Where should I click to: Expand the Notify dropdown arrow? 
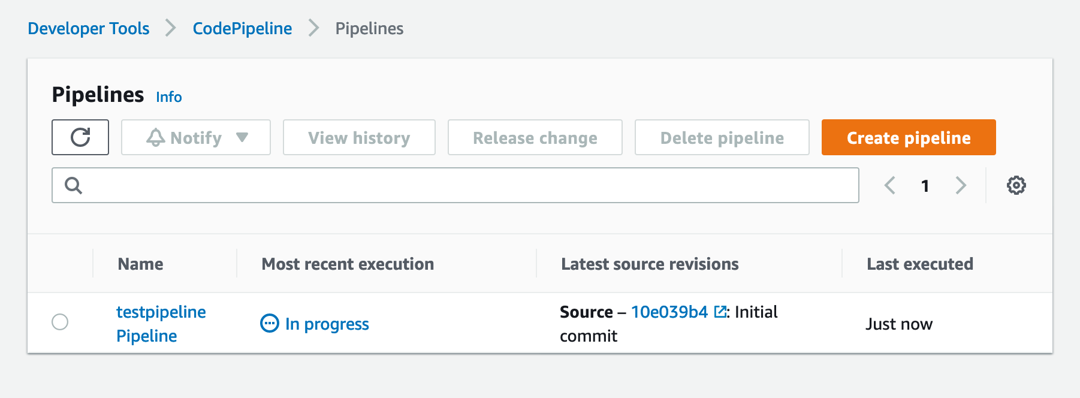(x=242, y=137)
